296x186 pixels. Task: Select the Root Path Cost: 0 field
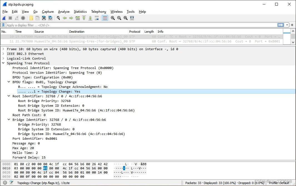29,115
